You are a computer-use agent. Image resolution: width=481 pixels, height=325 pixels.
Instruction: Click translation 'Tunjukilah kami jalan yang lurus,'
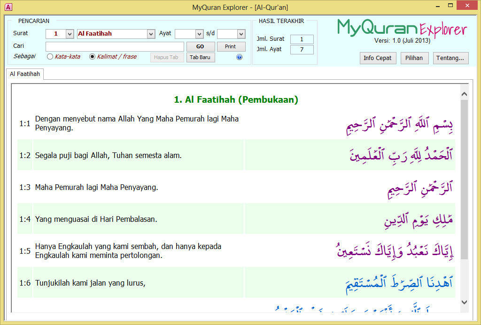click(90, 283)
